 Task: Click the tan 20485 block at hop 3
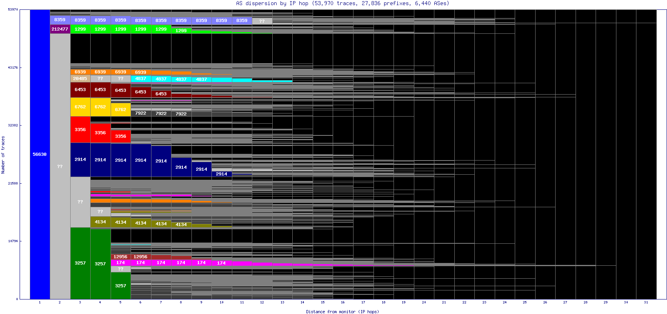(x=80, y=78)
